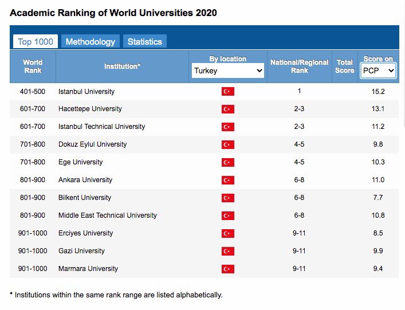Click Turkey flag in Istanbul University row
Image resolution: width=405 pixels, height=310 pixels.
228,92
